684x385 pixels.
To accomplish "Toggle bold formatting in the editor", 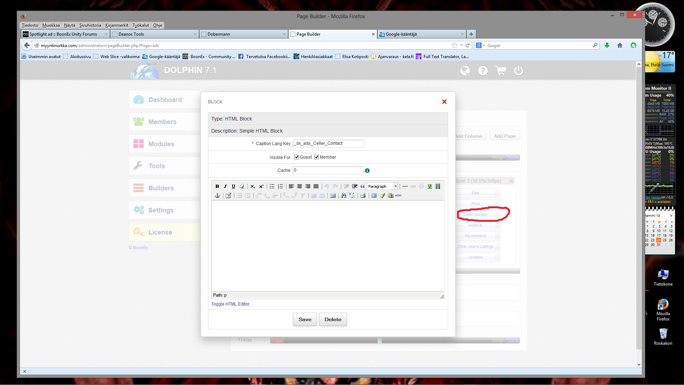I will [x=217, y=186].
